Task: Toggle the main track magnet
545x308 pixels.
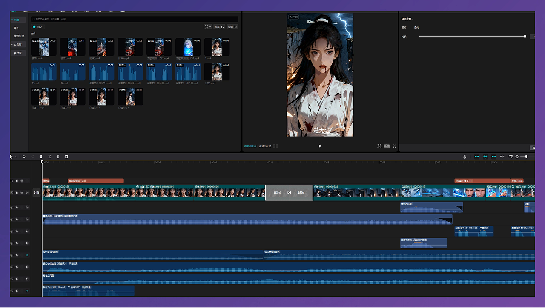Action: coord(476,157)
